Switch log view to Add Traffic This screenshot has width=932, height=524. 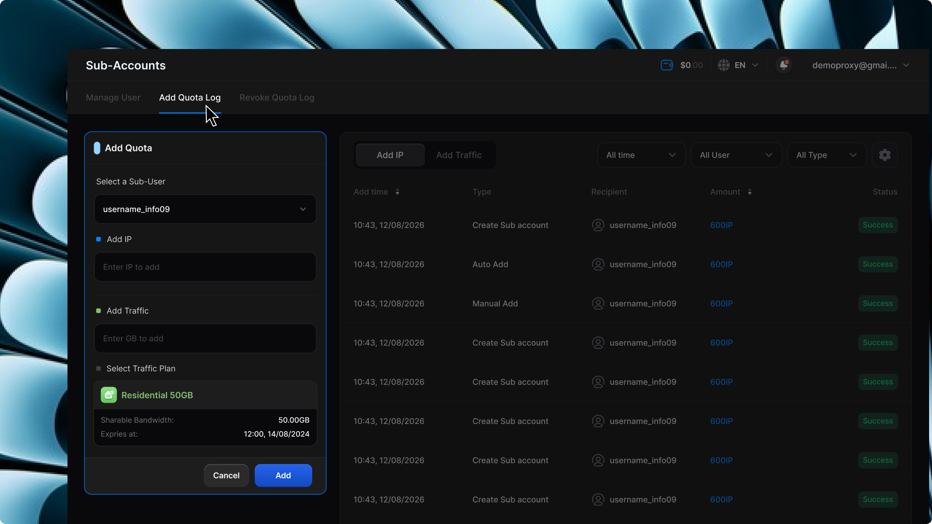[459, 155]
